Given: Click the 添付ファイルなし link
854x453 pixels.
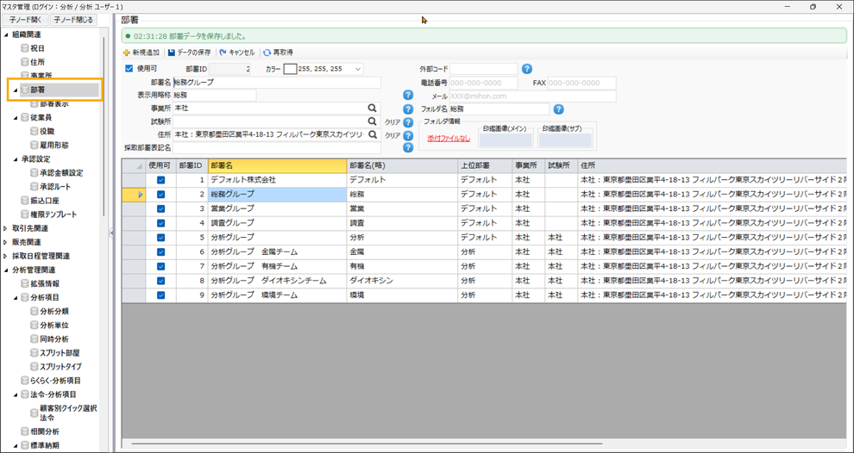Looking at the screenshot, I should [449, 139].
